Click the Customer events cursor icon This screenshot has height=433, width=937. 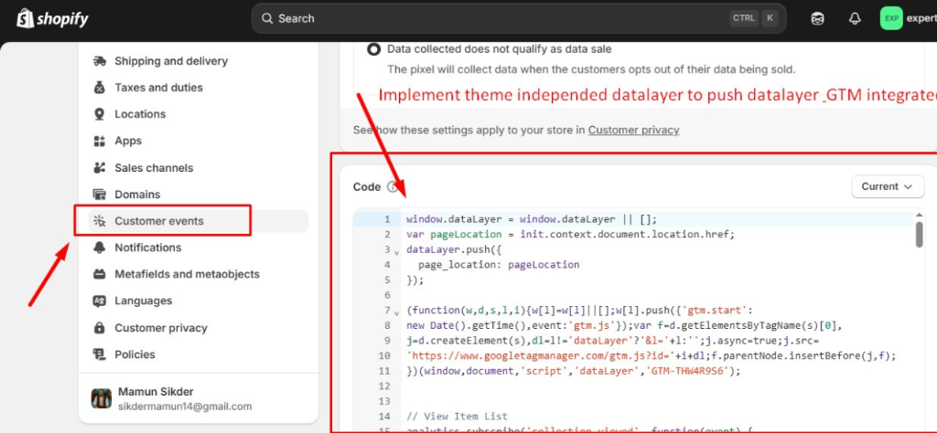click(x=100, y=221)
